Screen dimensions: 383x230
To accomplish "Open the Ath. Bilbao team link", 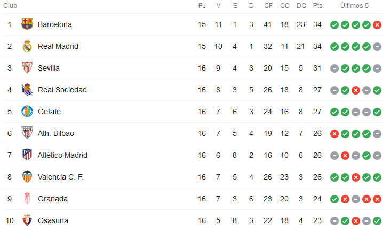I will pos(56,133).
